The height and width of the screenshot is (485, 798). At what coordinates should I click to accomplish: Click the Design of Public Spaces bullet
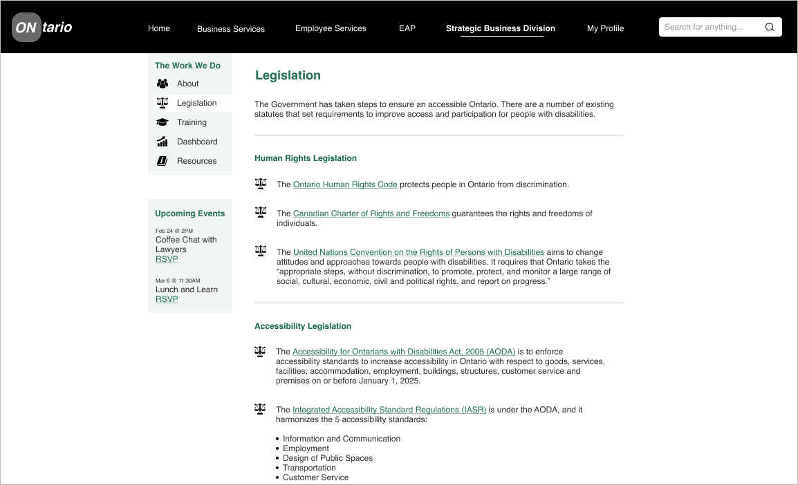[x=328, y=458]
